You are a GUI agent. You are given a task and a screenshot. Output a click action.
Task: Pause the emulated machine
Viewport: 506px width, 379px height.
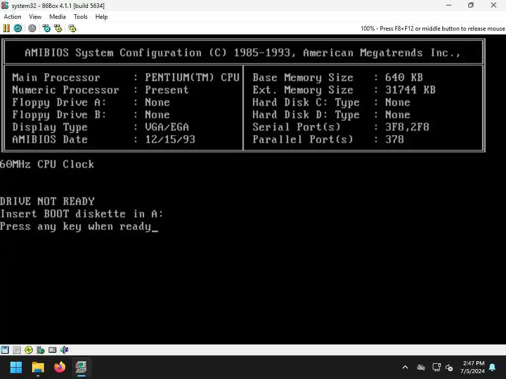[x=6, y=28]
